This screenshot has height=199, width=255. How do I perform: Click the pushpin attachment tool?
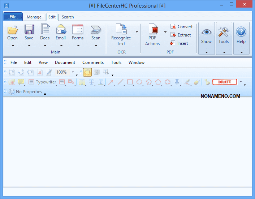click(177, 82)
